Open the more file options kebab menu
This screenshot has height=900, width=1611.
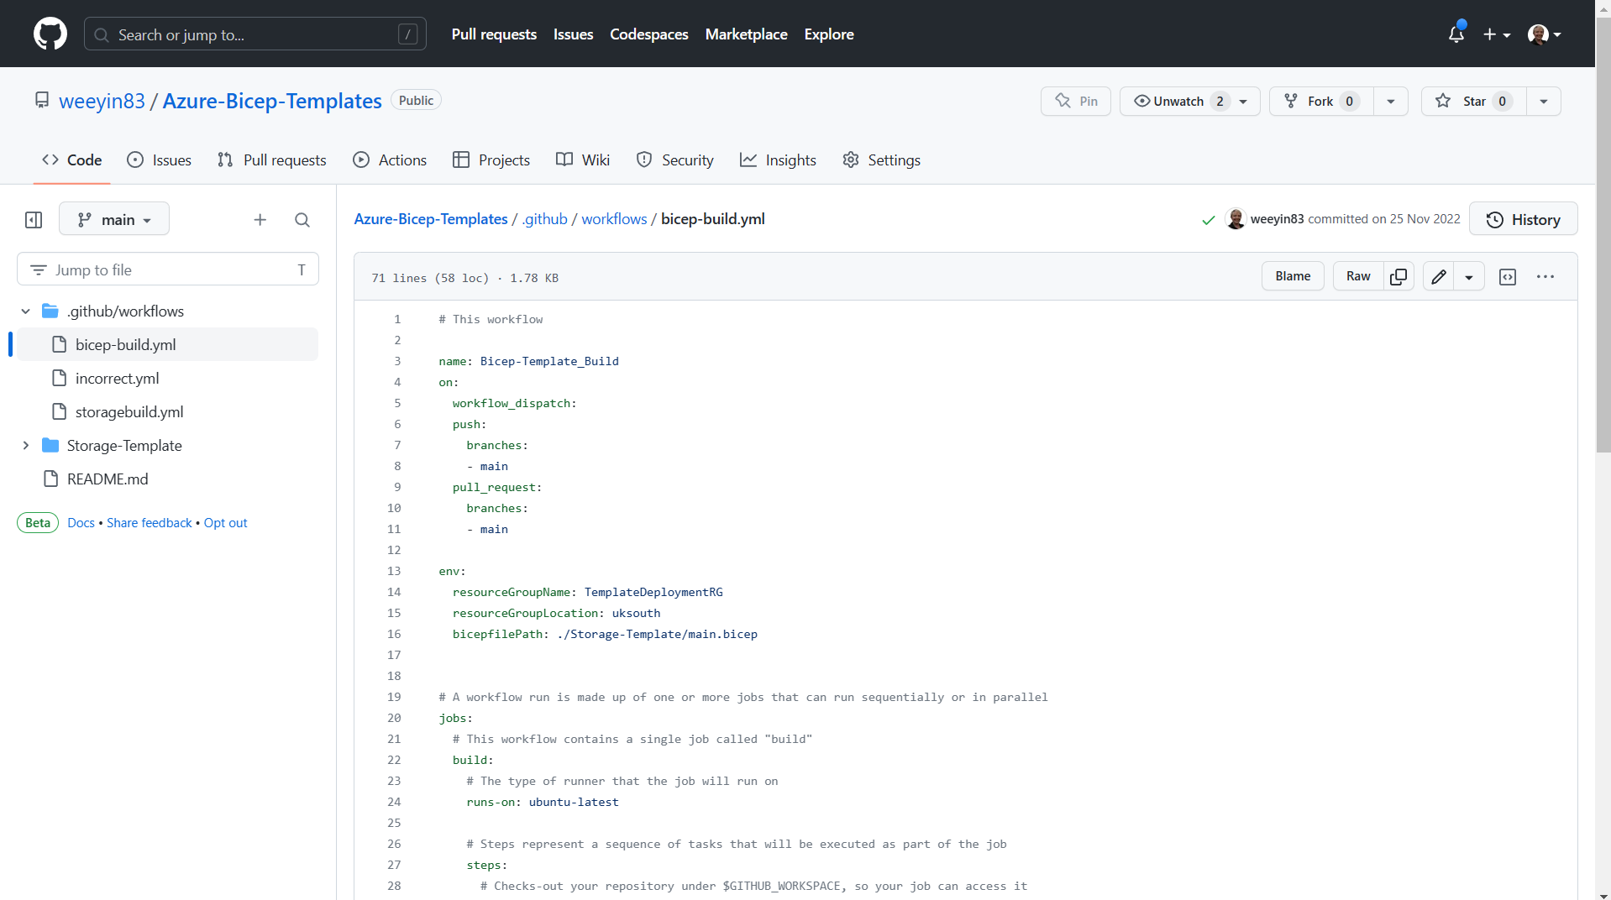click(1545, 275)
